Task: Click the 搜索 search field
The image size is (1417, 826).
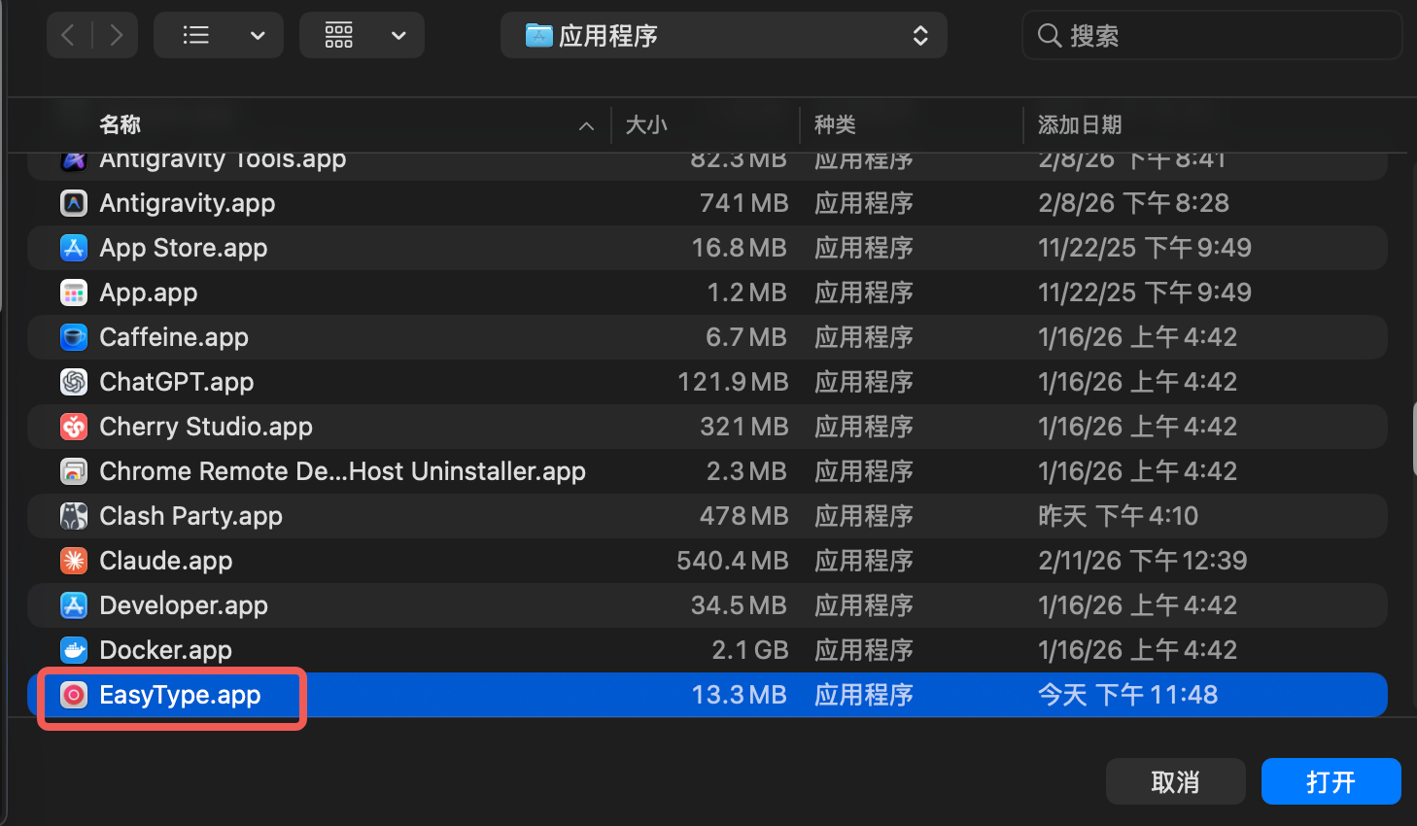Action: (1211, 35)
